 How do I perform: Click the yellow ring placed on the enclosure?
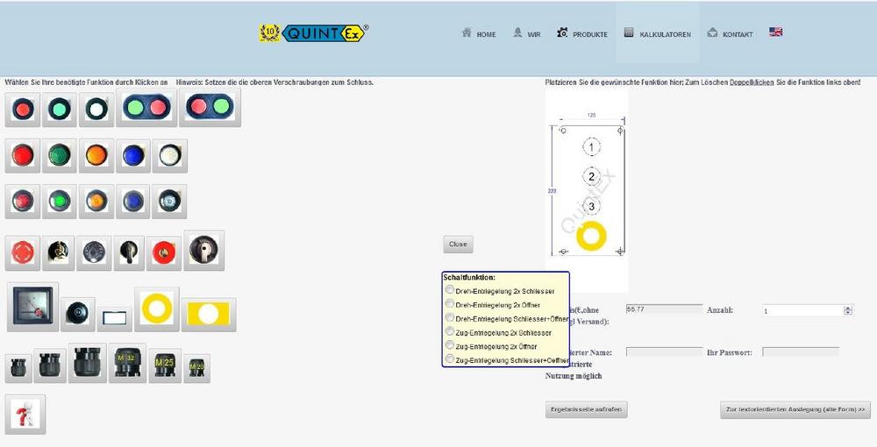(x=591, y=235)
